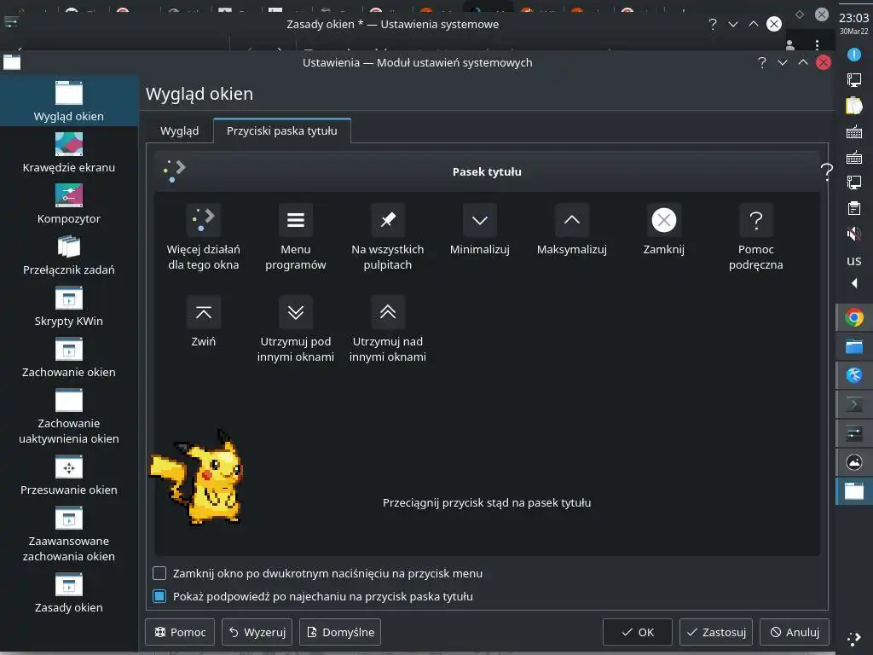The image size is (873, 655).
Task: Open the Skrypty KWin module
Action: coord(68,306)
